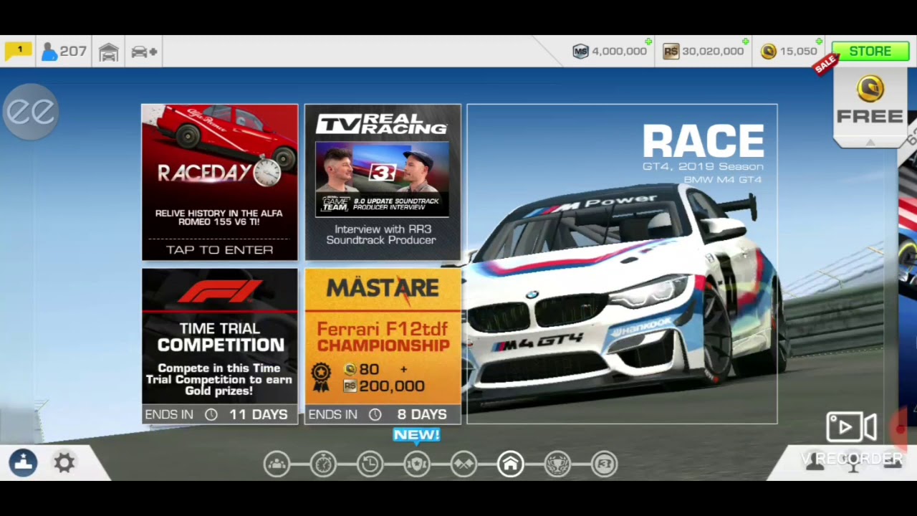This screenshot has height=516, width=917.
Task: Open the multiplayer team icon in bottom nav
Action: pyautogui.click(x=277, y=464)
